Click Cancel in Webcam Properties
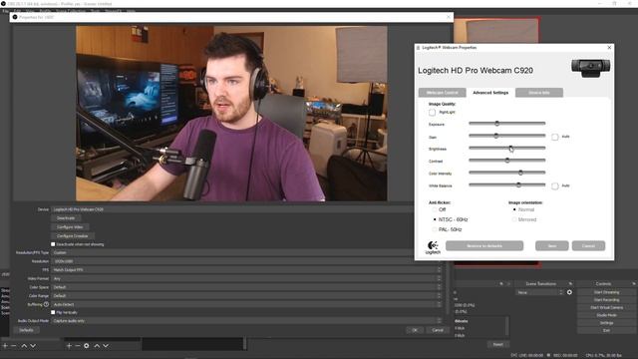The height and width of the screenshot is (359, 638). (588, 246)
